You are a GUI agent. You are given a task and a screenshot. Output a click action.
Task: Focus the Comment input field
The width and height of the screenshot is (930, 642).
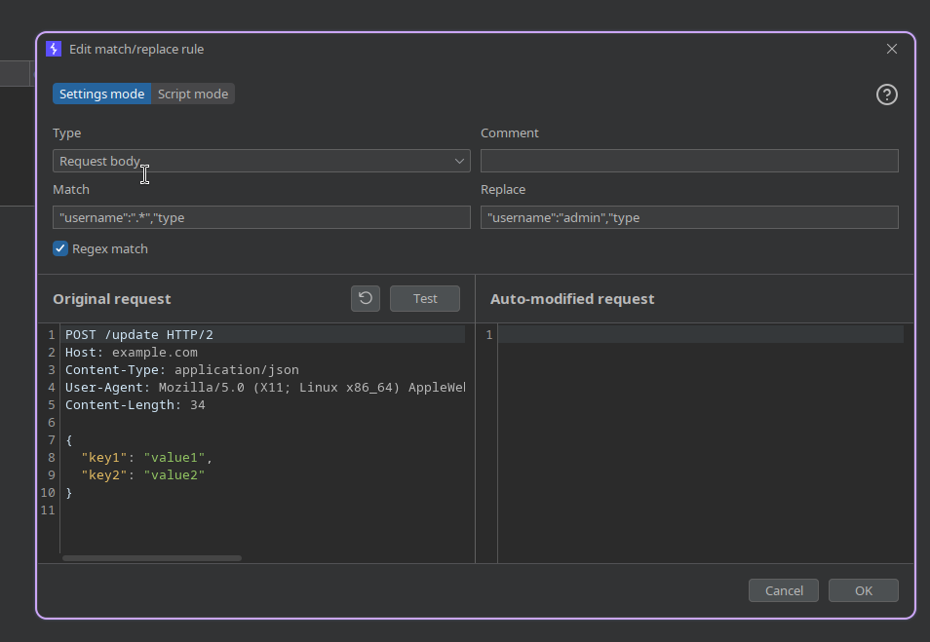tap(689, 161)
